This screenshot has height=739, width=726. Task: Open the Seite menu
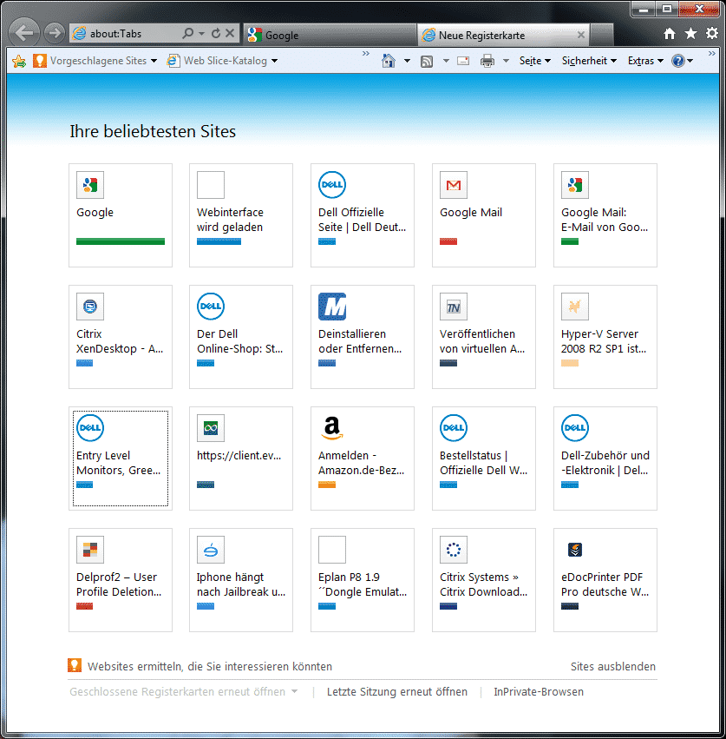[535, 61]
